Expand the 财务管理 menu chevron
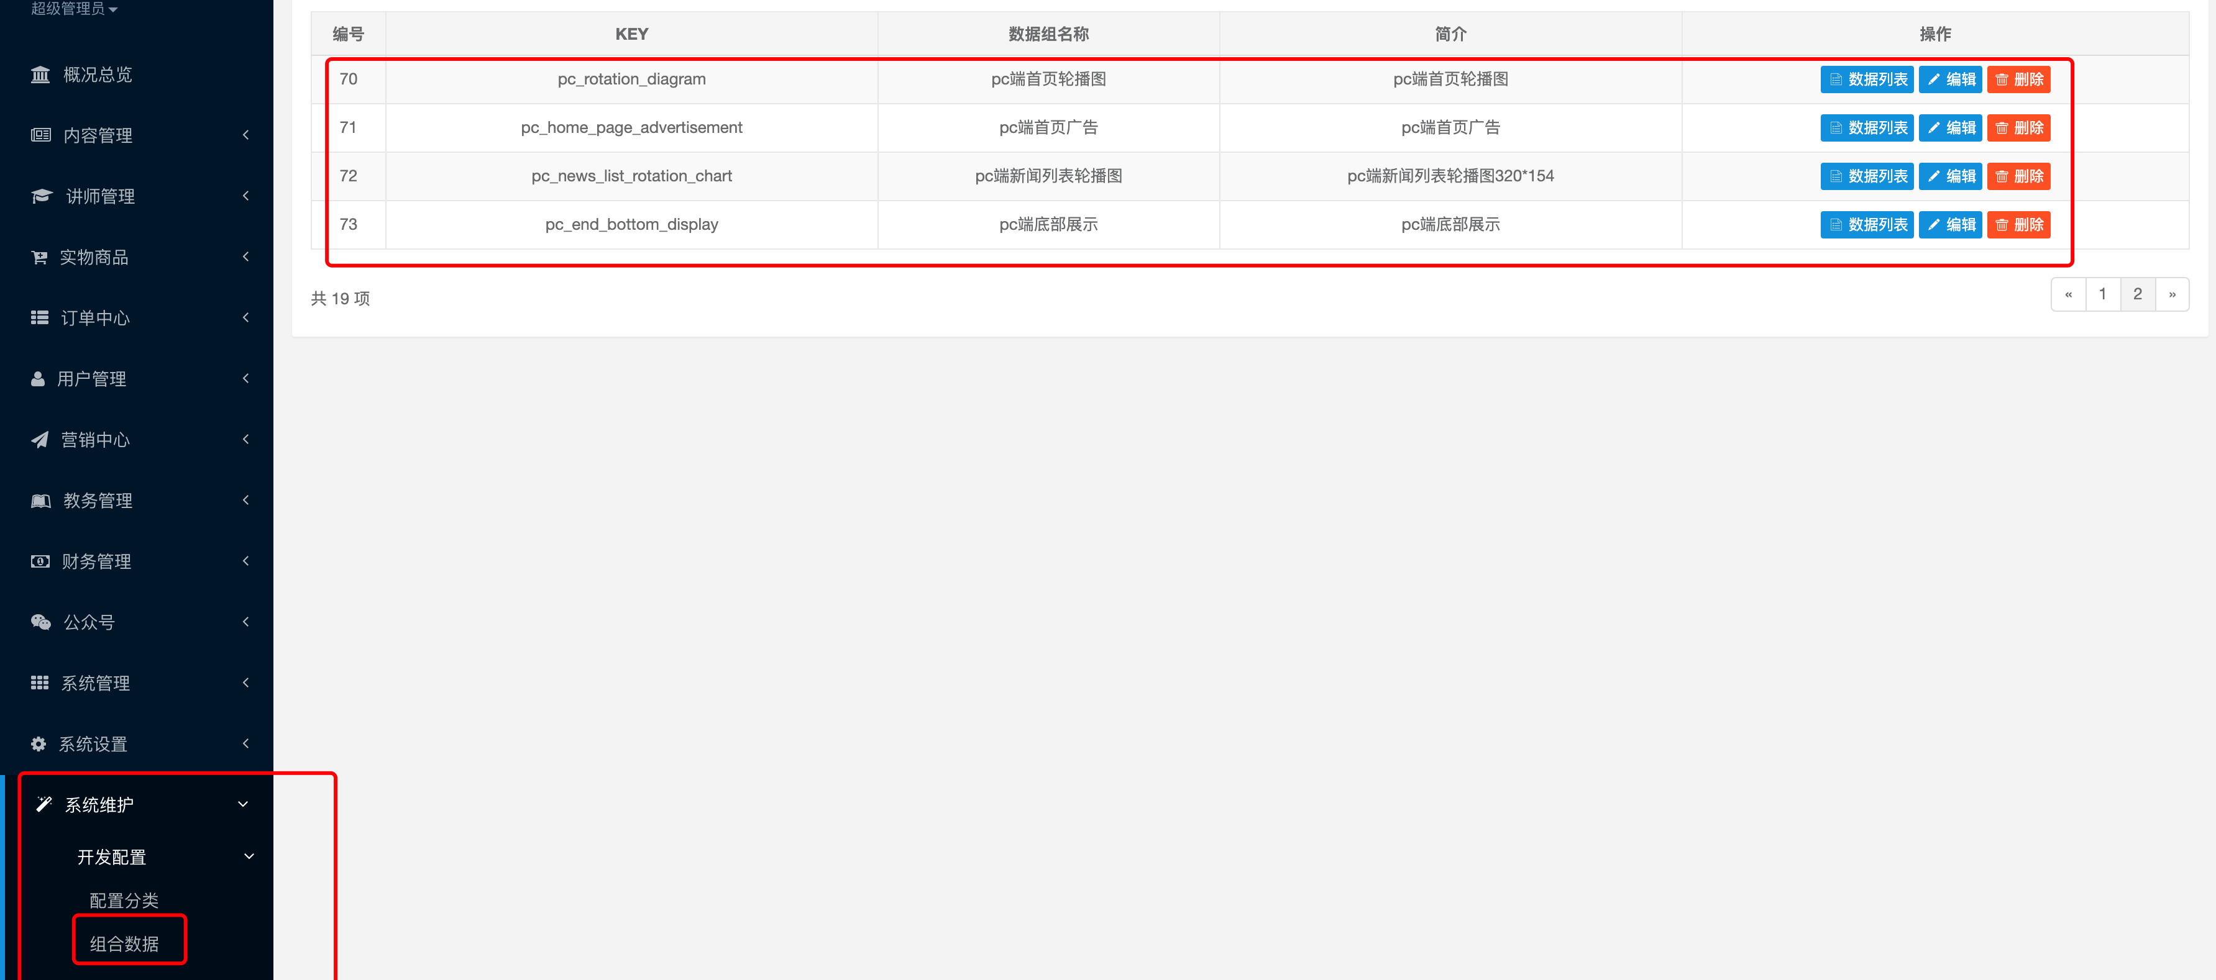The image size is (2216, 980). pyautogui.click(x=246, y=561)
